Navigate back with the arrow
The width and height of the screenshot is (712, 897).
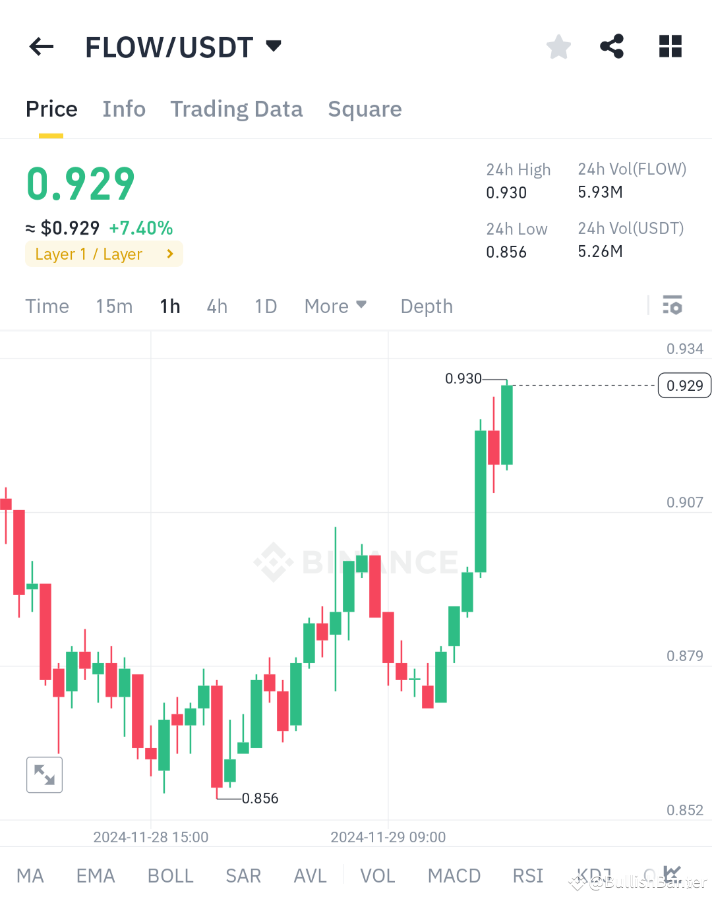click(x=41, y=46)
